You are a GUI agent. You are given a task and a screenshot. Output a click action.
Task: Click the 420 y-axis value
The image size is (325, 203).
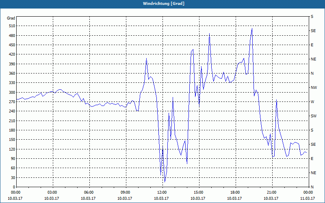tap(12, 54)
